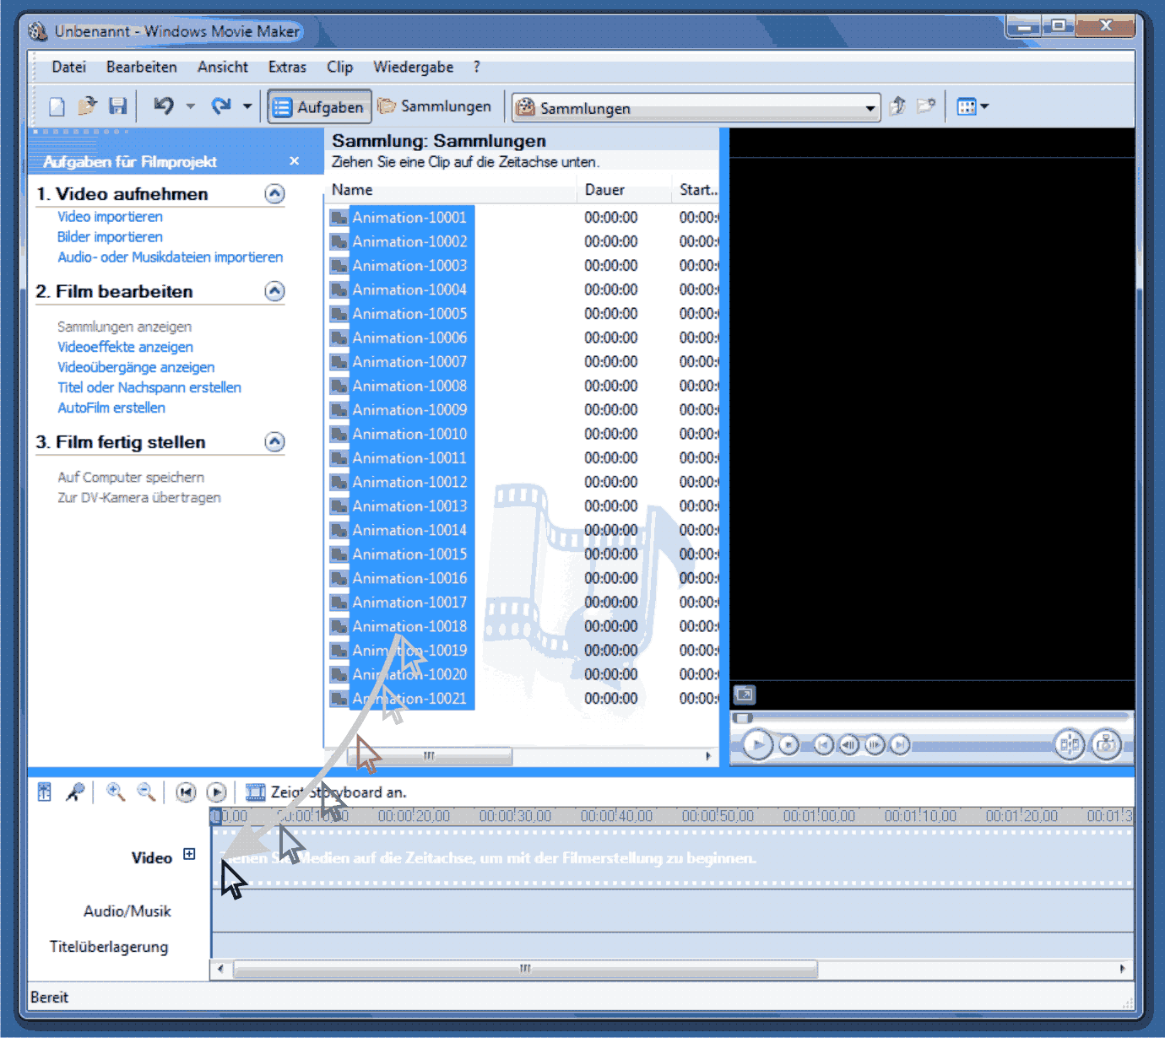Screen dimensions: 1165x1038
Task: Click the Name column header
Action: pyautogui.click(x=452, y=190)
